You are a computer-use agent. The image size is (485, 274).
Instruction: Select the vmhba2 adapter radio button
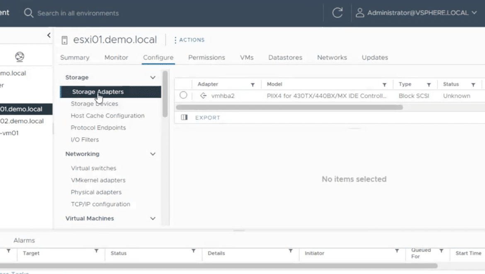pos(183,95)
